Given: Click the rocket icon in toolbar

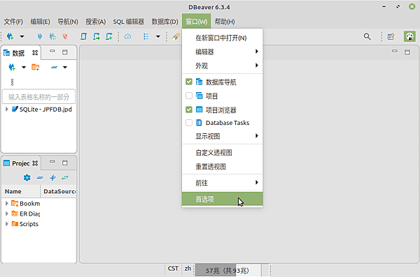Looking at the screenshot, I should point(176,36).
